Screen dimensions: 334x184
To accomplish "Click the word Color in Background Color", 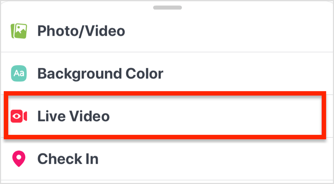I will coord(144,74).
